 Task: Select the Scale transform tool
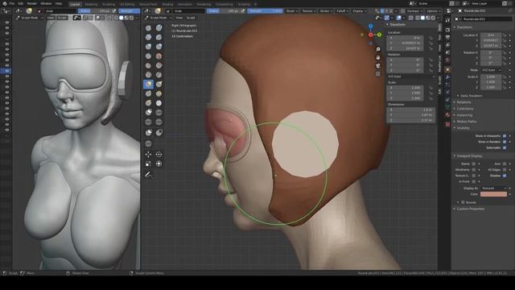pyautogui.click(x=148, y=164)
